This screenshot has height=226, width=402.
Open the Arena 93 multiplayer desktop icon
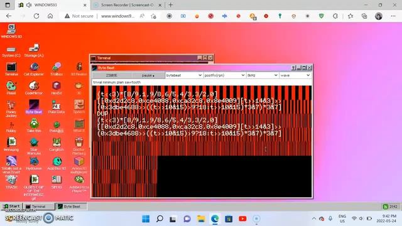click(79, 165)
